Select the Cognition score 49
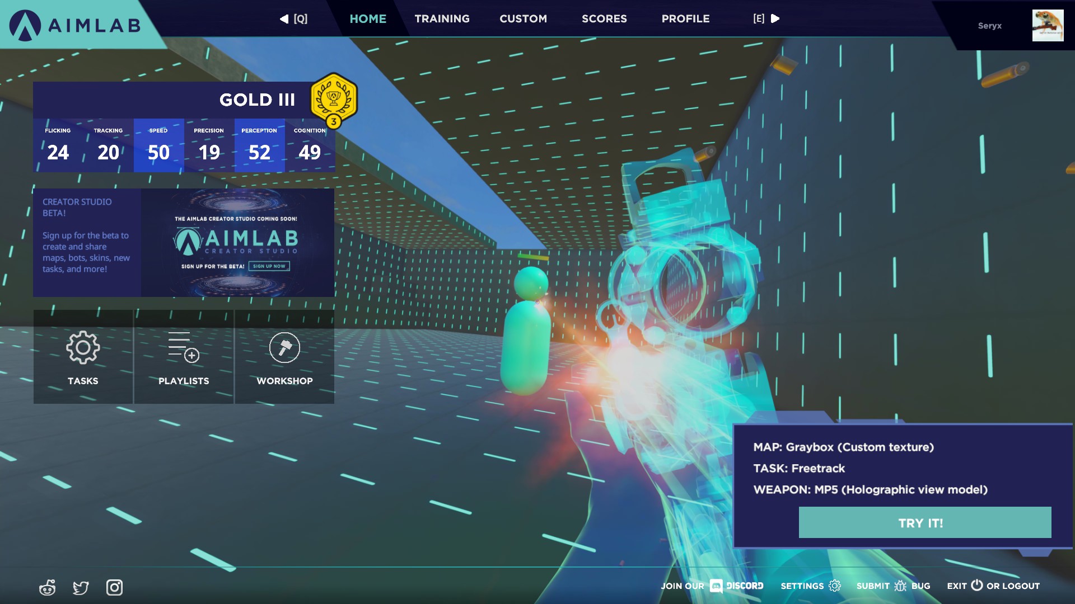The image size is (1075, 604). point(310,145)
